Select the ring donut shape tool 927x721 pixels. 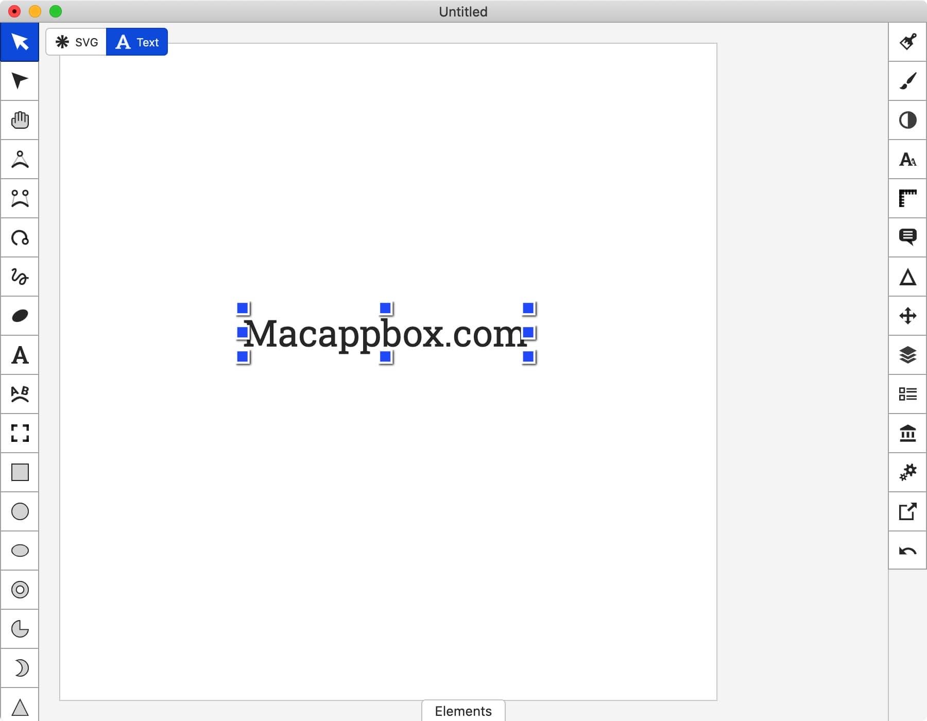20,590
